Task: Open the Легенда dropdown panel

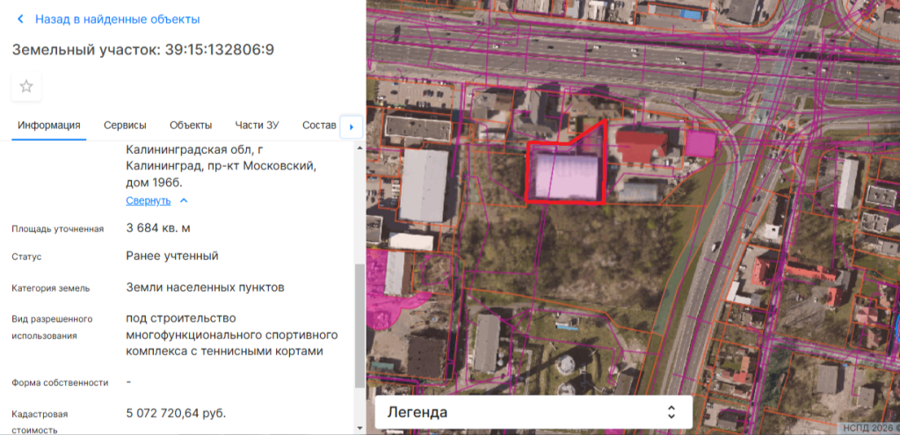Action: [533, 412]
